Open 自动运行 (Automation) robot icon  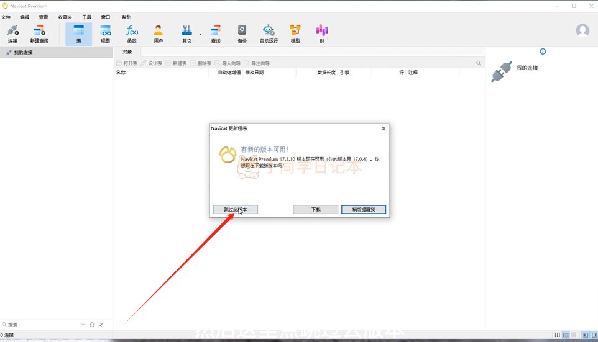269,34
